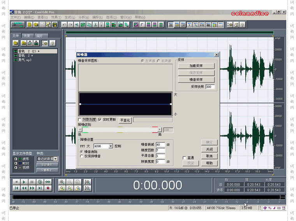Click the 噪音衰减 field showing 40

pos(160,145)
